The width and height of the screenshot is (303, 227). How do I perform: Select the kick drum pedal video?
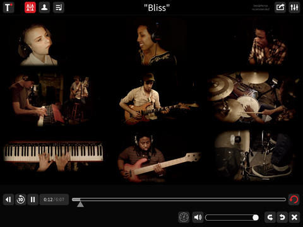pyautogui.click(x=254, y=156)
